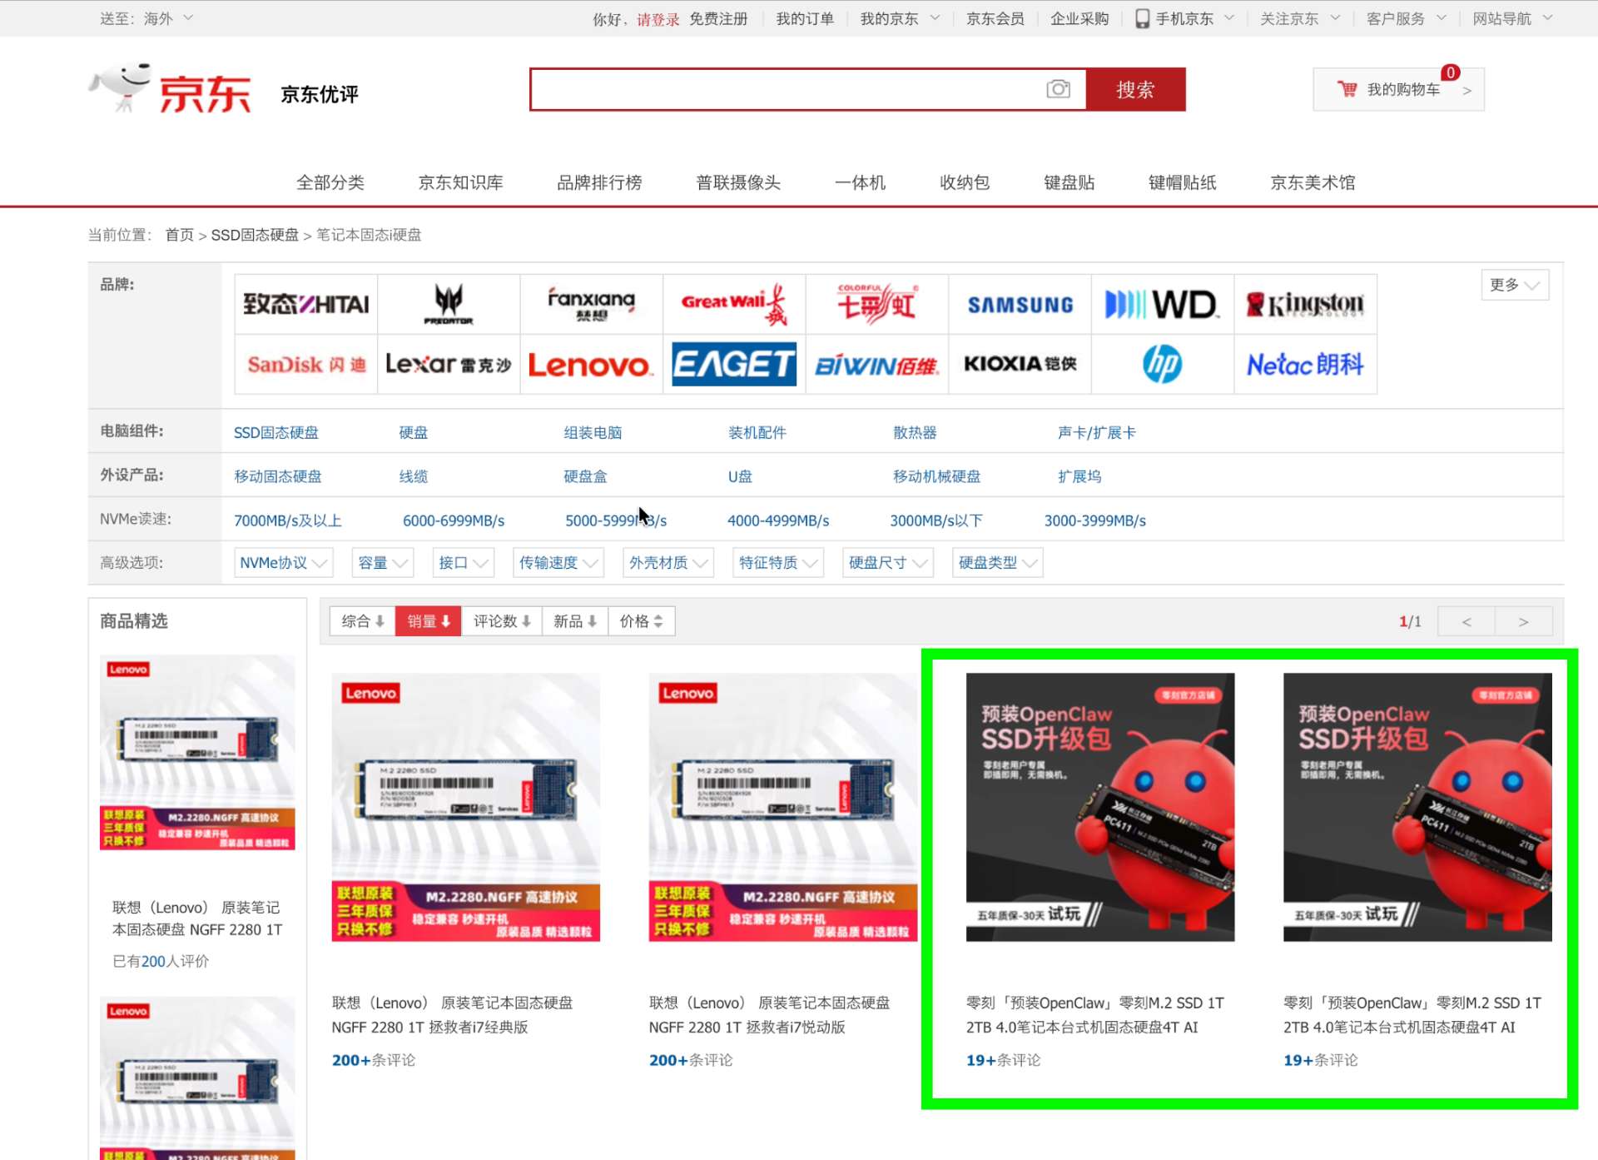This screenshot has height=1160, width=1598.
Task: Open 京东知识库 in navigation bar
Action: click(x=460, y=182)
